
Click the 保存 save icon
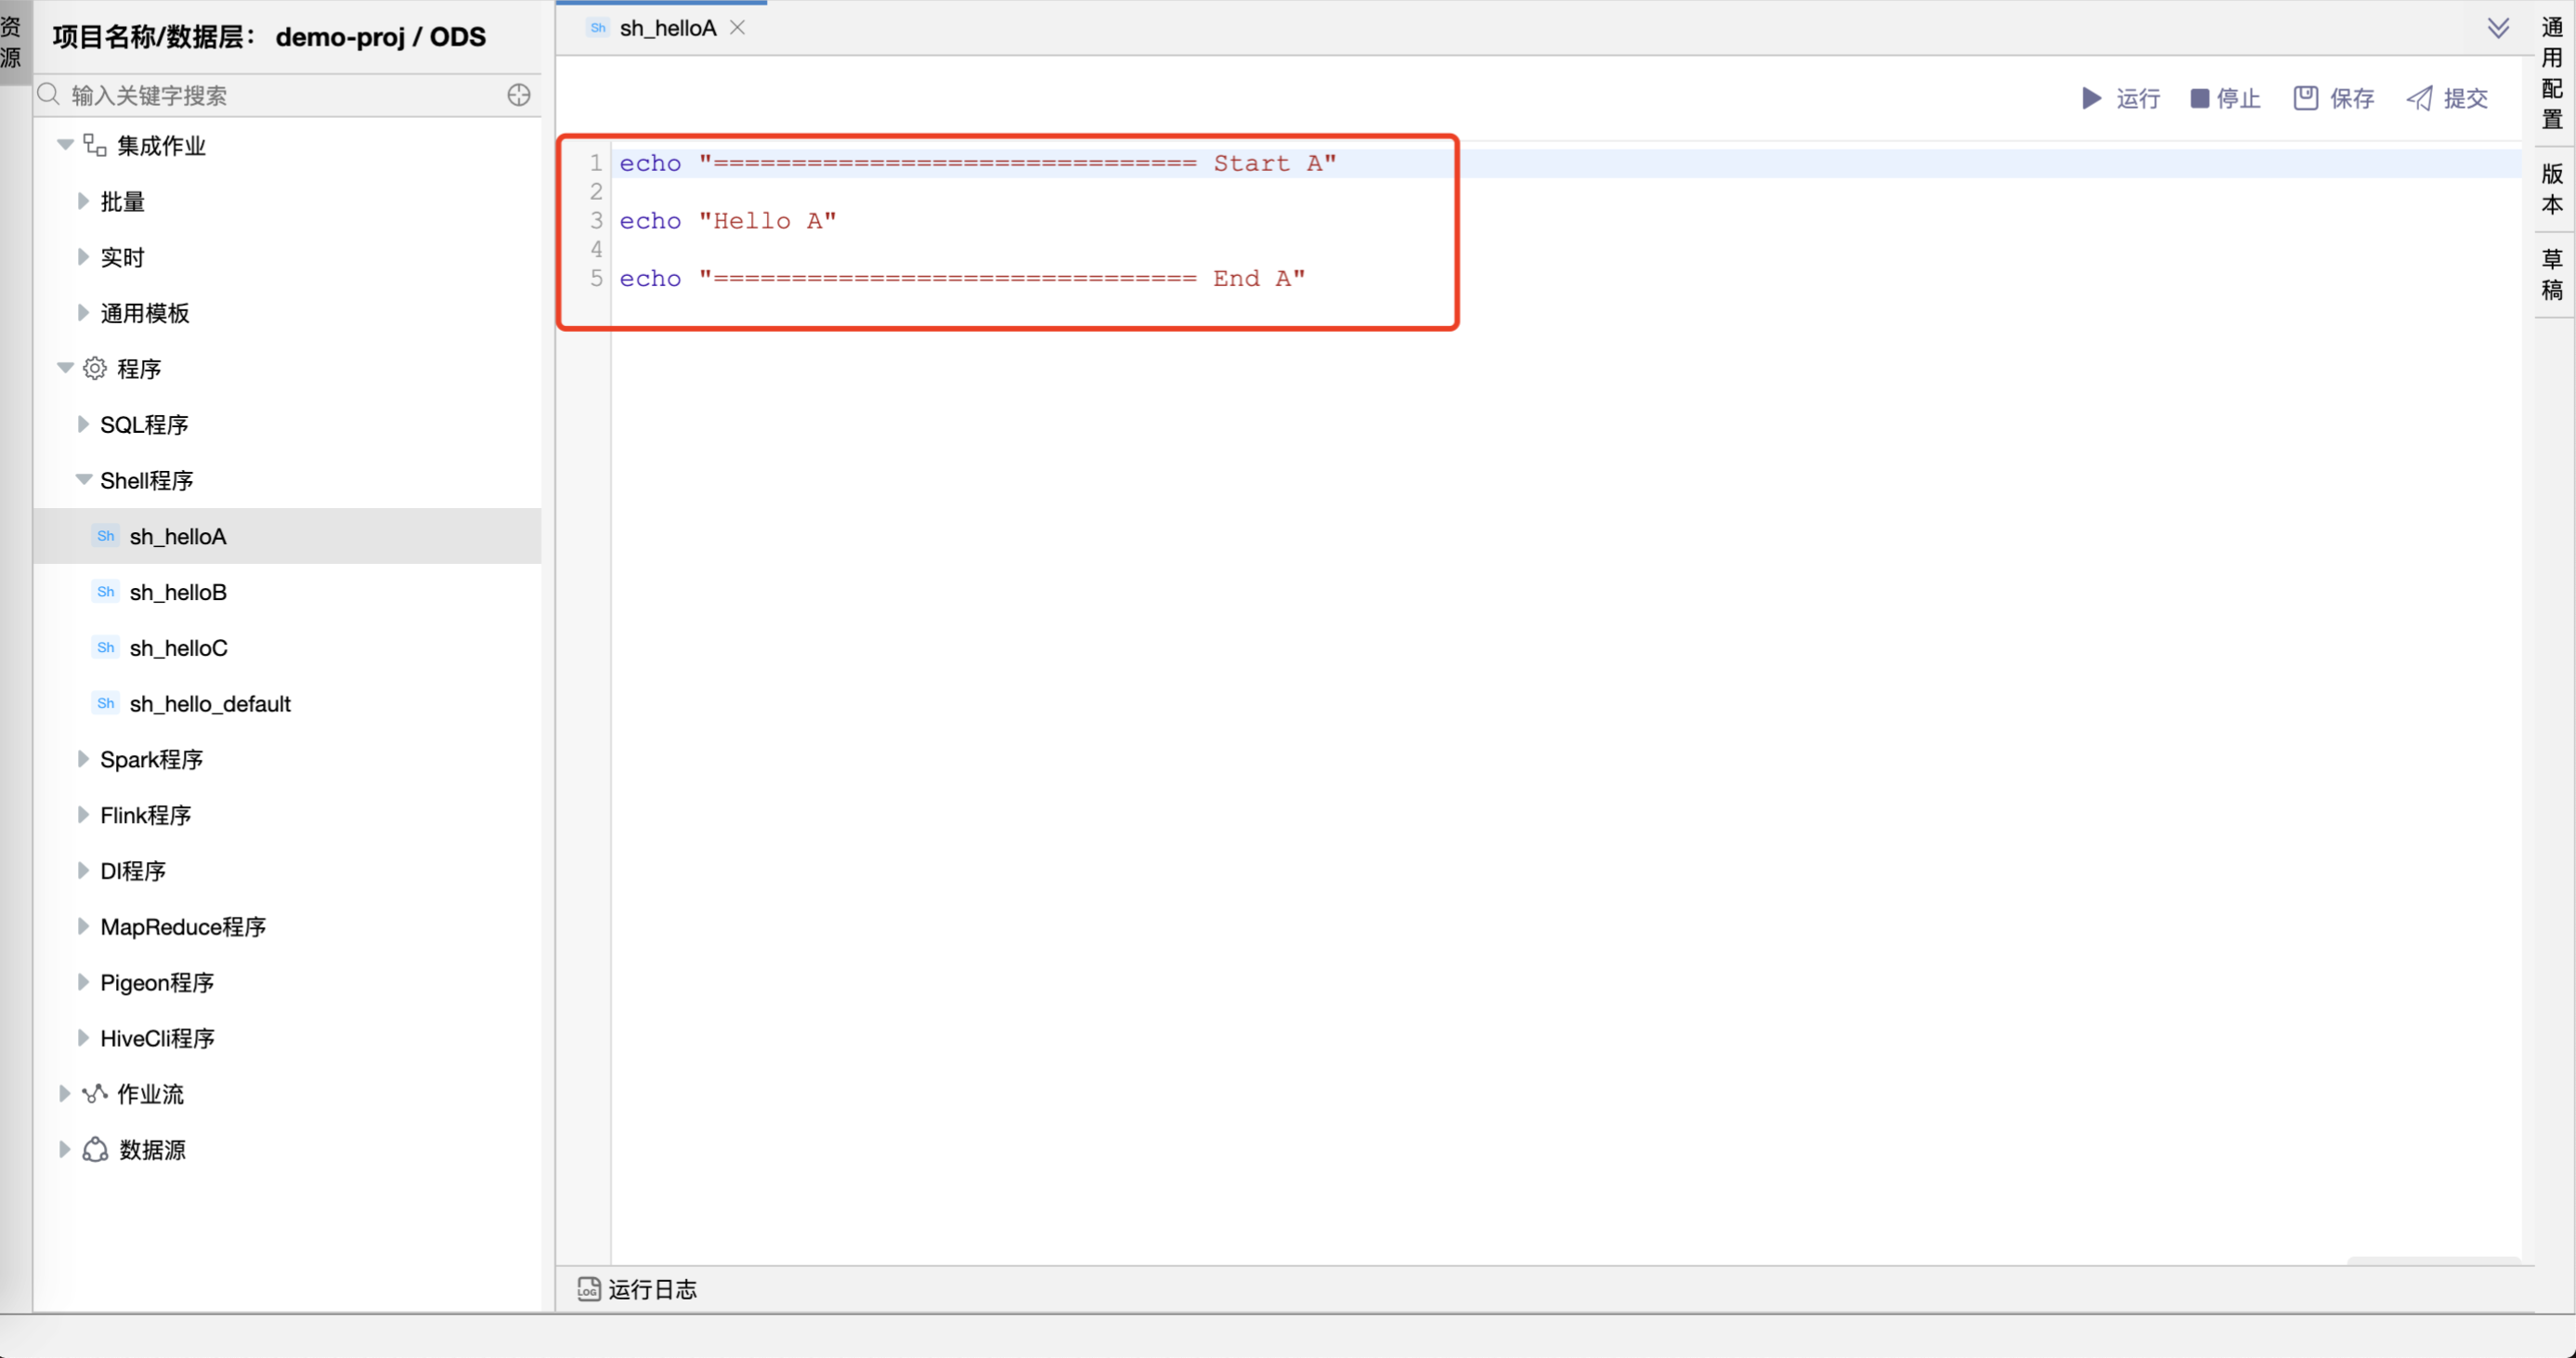[2305, 97]
